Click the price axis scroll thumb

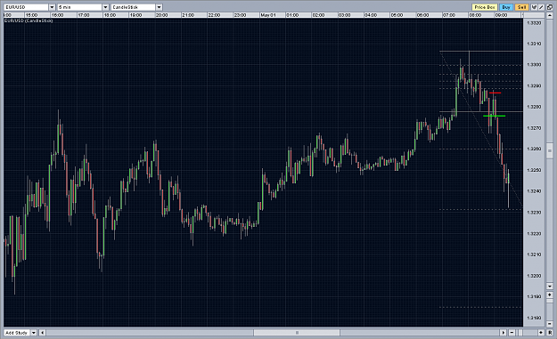[x=550, y=151]
